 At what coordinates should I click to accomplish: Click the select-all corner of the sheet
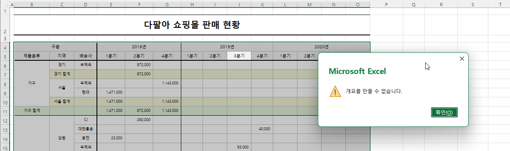[x=5, y=4]
